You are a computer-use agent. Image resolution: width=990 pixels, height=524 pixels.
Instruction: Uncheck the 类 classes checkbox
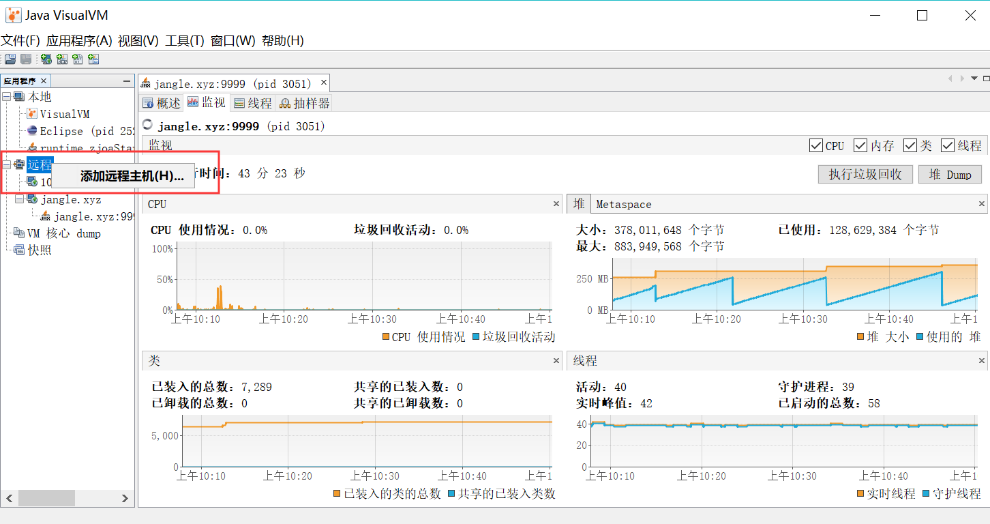tap(910, 145)
